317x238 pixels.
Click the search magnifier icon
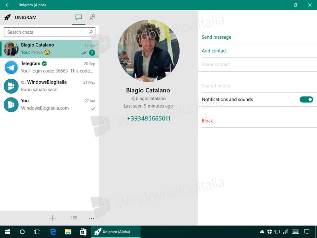[91, 32]
